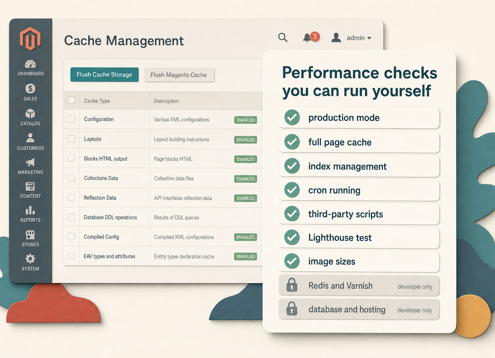Open the notifications bell icon

pyautogui.click(x=307, y=38)
